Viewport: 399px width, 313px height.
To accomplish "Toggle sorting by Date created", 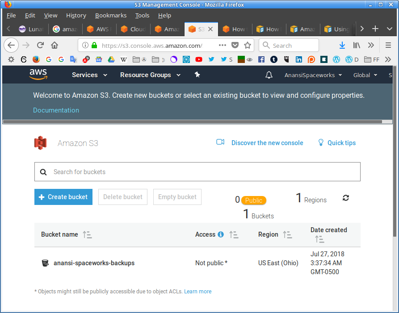I will (x=319, y=239).
